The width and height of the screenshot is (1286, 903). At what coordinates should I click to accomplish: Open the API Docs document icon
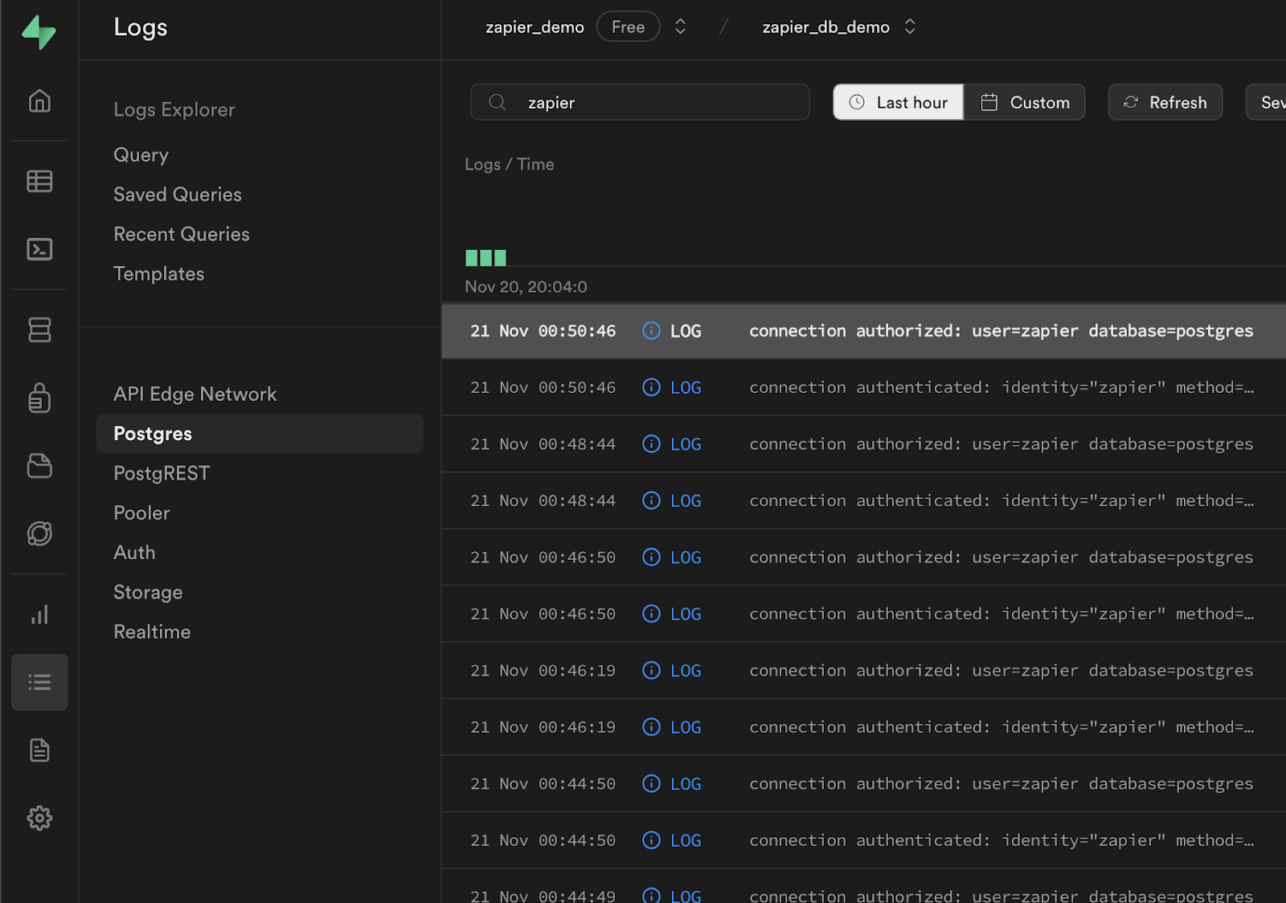click(39, 750)
